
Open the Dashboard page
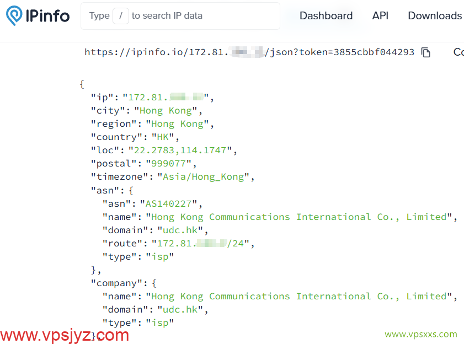[x=326, y=16]
